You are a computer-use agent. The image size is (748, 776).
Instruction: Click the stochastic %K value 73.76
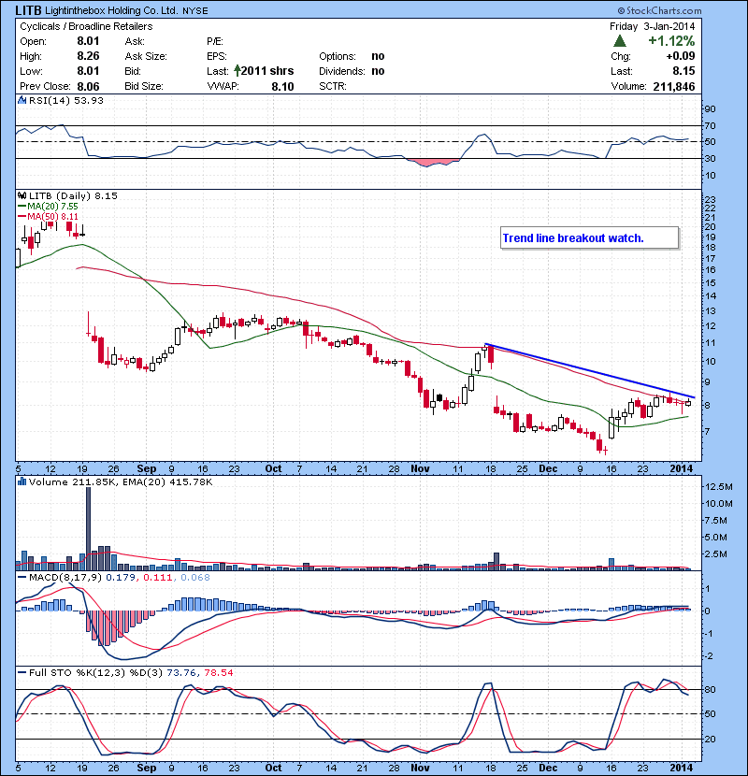click(181, 672)
